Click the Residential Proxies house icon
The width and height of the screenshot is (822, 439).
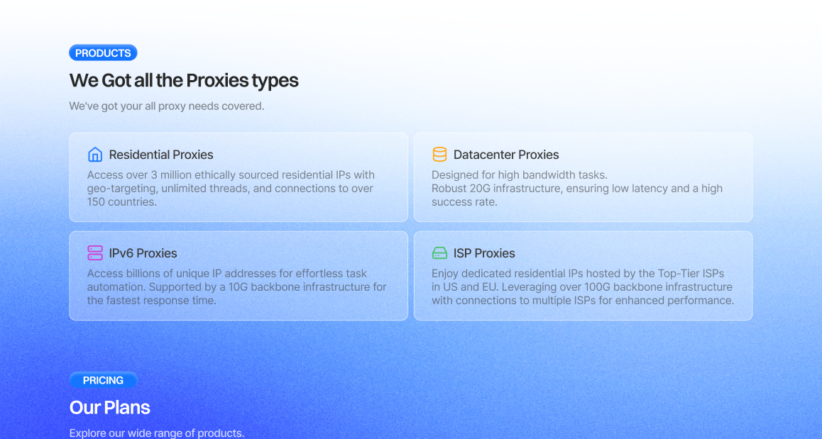95,155
